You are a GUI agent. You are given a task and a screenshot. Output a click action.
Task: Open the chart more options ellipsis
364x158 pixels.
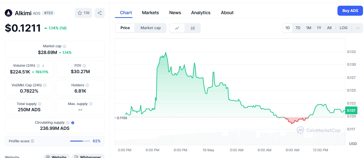point(358,28)
